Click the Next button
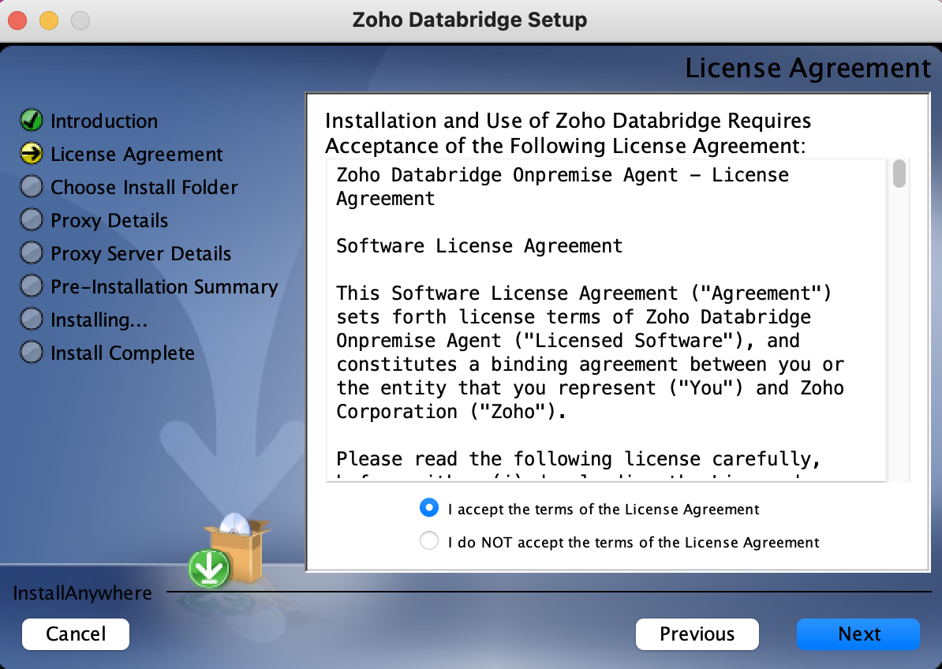 click(858, 634)
